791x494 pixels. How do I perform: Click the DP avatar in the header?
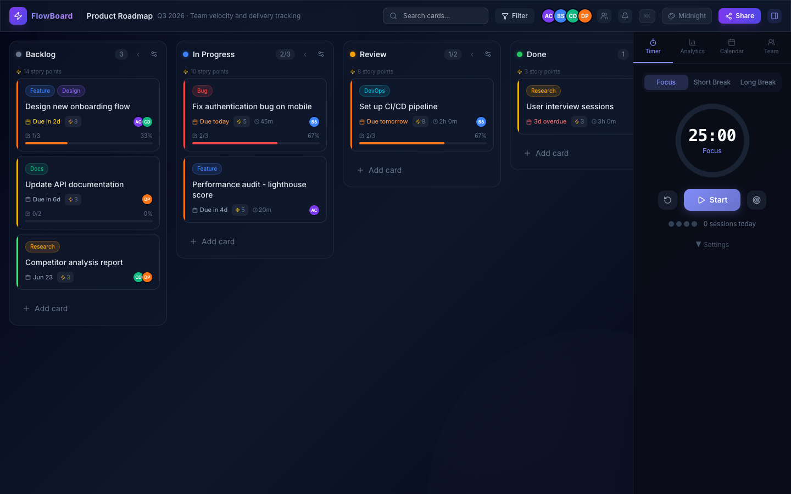[x=585, y=16]
